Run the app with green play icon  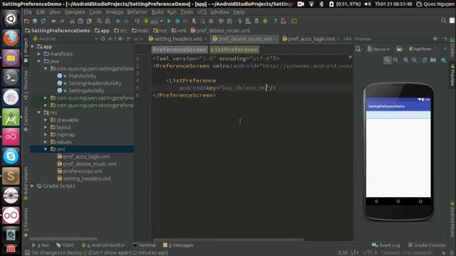pos(169,21)
